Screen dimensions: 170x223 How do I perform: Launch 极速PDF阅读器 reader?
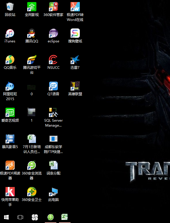tap(10, 165)
